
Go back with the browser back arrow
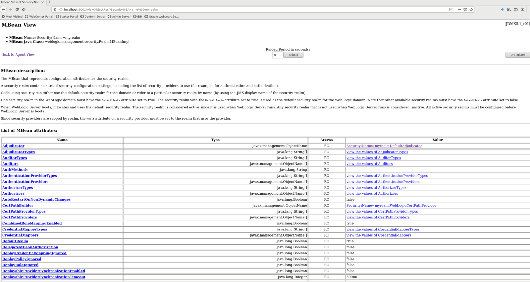(3, 10)
